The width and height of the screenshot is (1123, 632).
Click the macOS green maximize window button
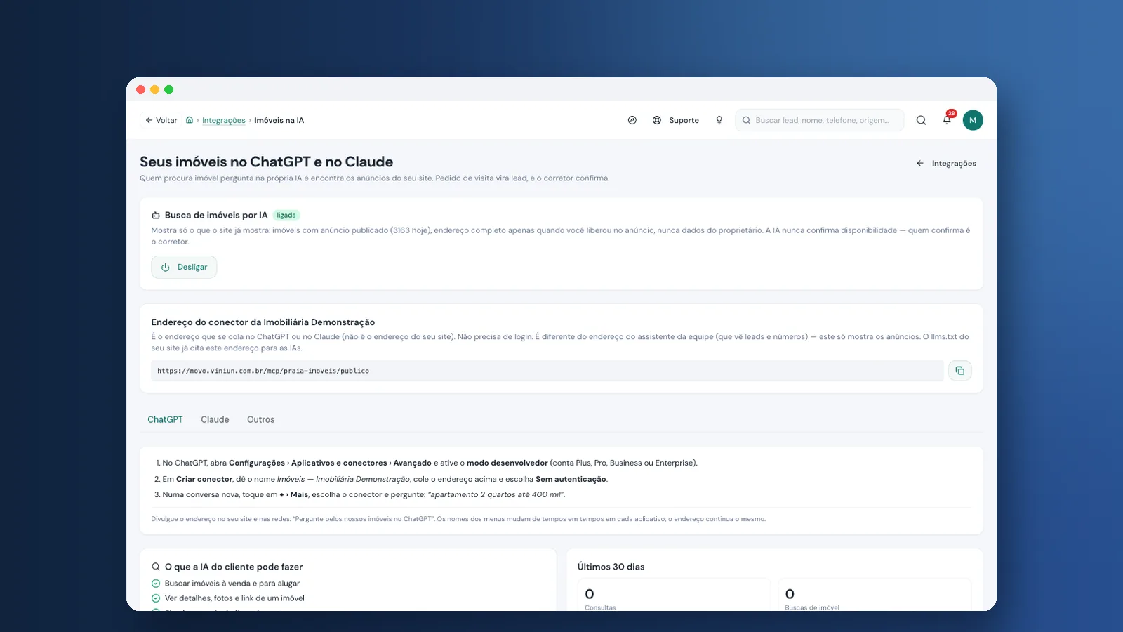[168, 89]
